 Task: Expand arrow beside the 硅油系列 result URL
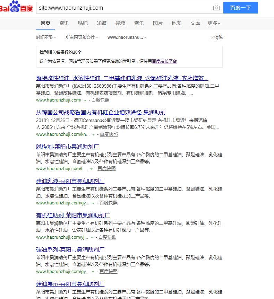(x=93, y=272)
